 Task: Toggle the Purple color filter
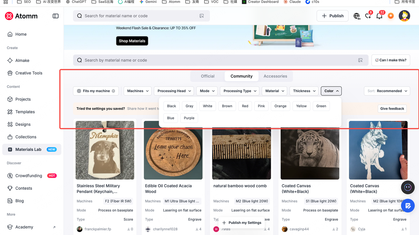point(189,118)
